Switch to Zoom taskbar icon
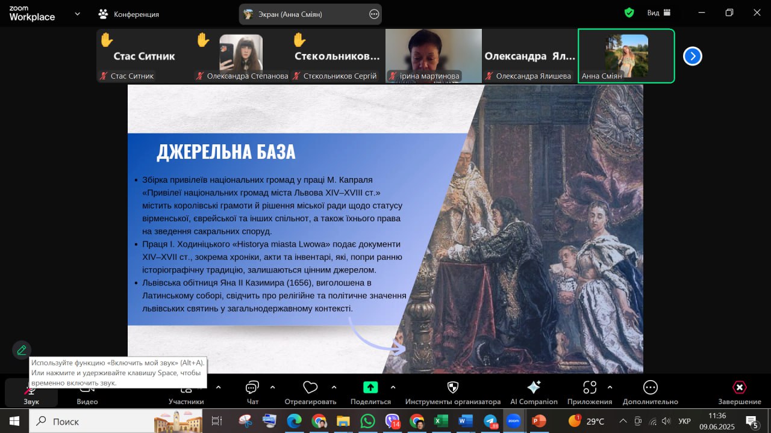This screenshot has width=771, height=433. (514, 421)
